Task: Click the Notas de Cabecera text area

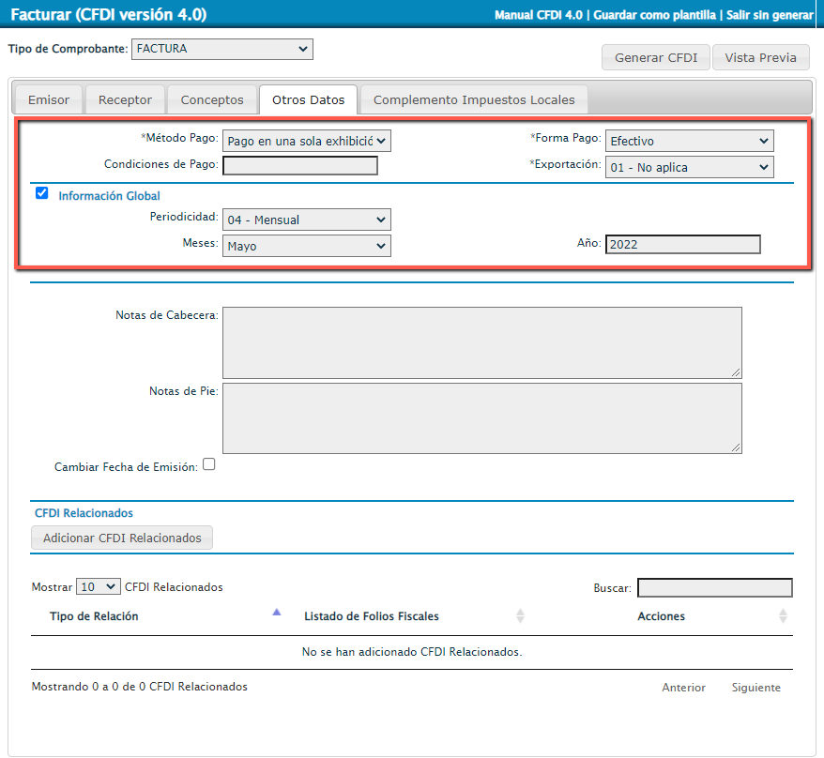Action: pyautogui.click(x=481, y=342)
